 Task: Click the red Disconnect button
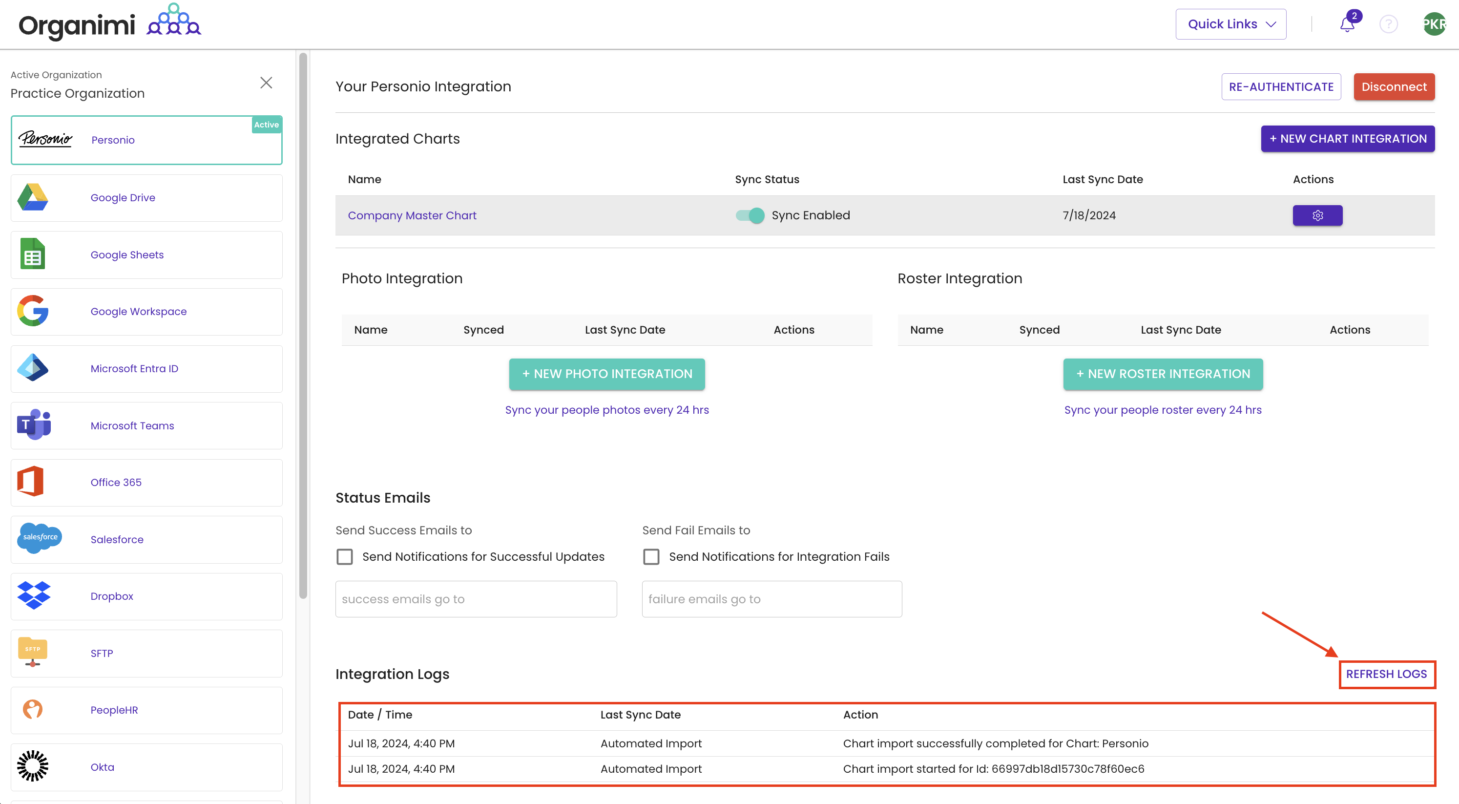(1394, 86)
